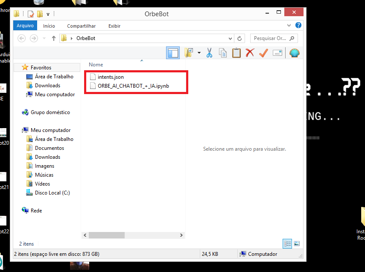Sort files by the Nome column
The image size is (365, 272).
pos(96,65)
